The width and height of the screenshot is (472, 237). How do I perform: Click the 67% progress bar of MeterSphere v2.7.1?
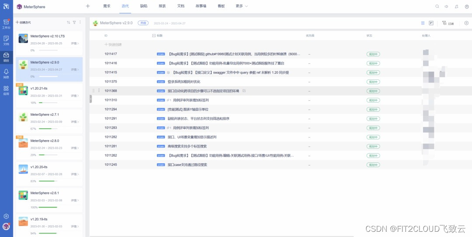[48, 129]
